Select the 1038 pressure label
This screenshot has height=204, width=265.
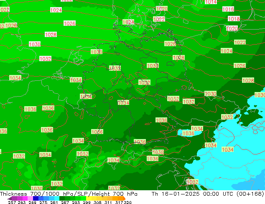click(x=158, y=152)
